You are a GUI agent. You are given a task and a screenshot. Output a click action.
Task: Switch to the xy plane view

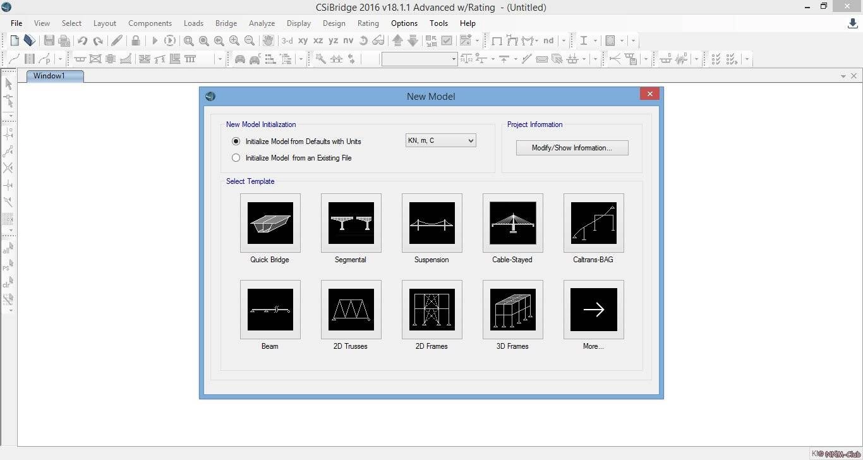click(303, 40)
